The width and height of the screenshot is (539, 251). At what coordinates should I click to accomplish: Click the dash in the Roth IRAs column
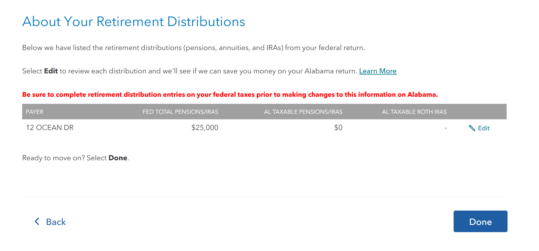[446, 128]
